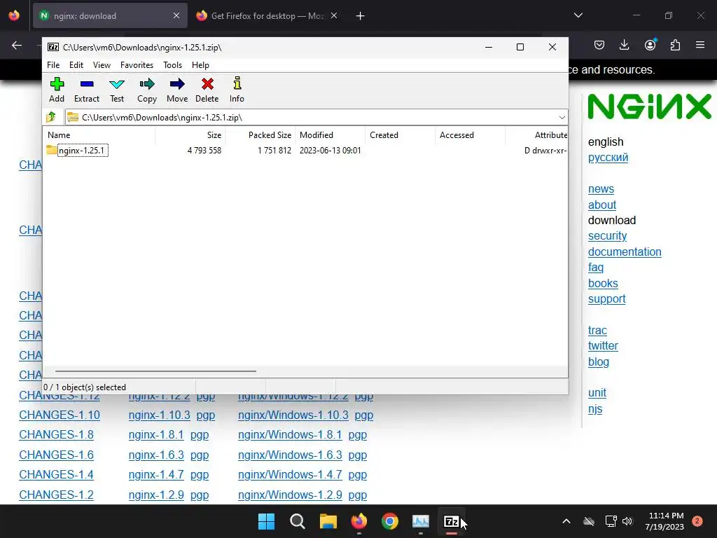Open the Firefox hamburger menu
The width and height of the screenshot is (717, 538).
coord(700,45)
